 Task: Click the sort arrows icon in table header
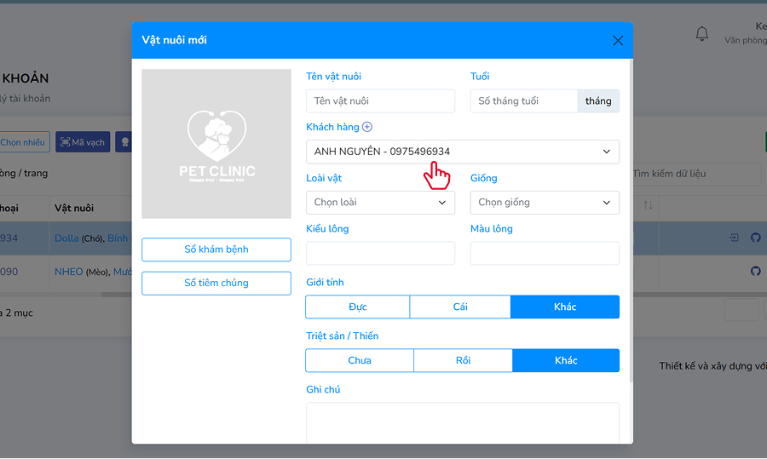[648, 205]
